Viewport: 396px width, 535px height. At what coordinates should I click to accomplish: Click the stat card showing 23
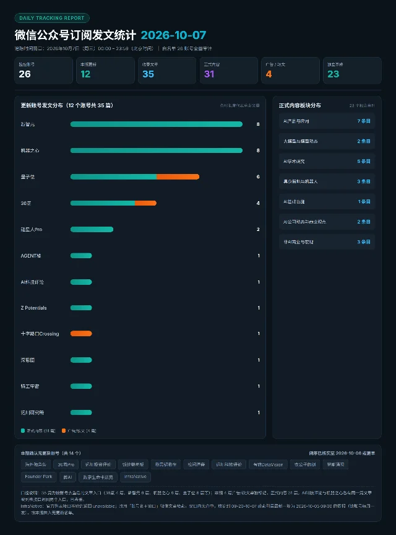pyautogui.click(x=352, y=71)
